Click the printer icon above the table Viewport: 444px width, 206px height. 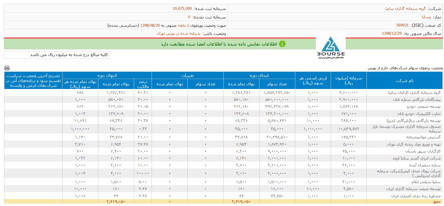click(x=7, y=68)
